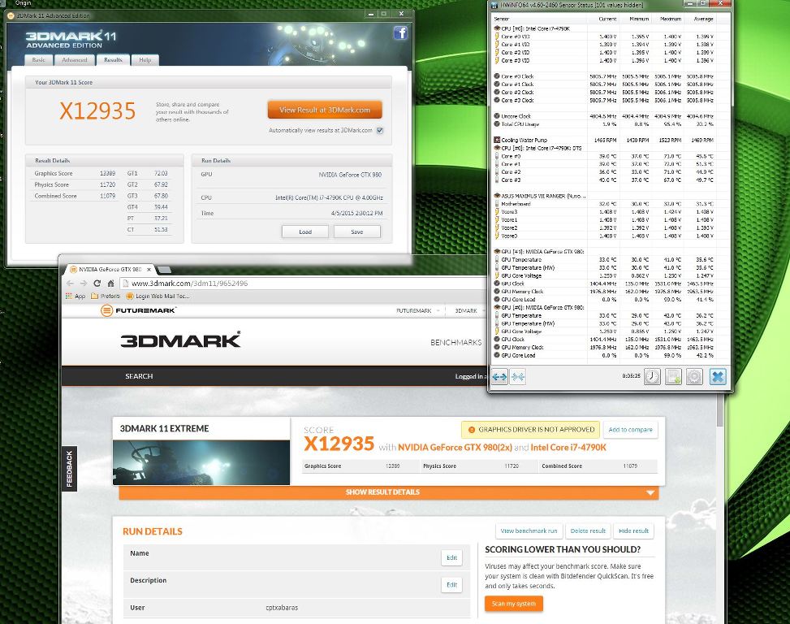790x624 pixels.
Task: Switch to the Advanced tab in 3DMark 11
Action: pos(75,60)
